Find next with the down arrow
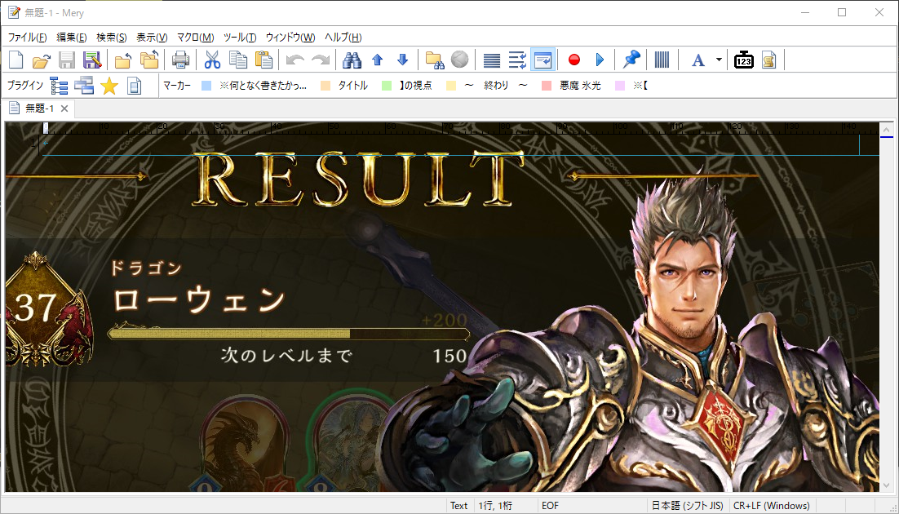This screenshot has width=899, height=514. tap(402, 60)
